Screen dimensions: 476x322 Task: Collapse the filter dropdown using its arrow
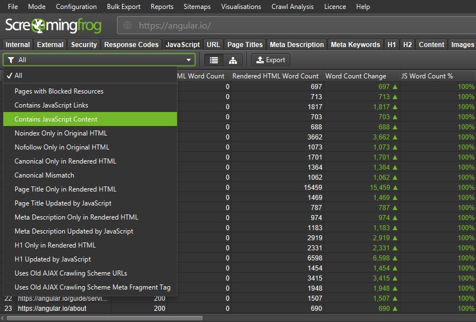point(189,60)
